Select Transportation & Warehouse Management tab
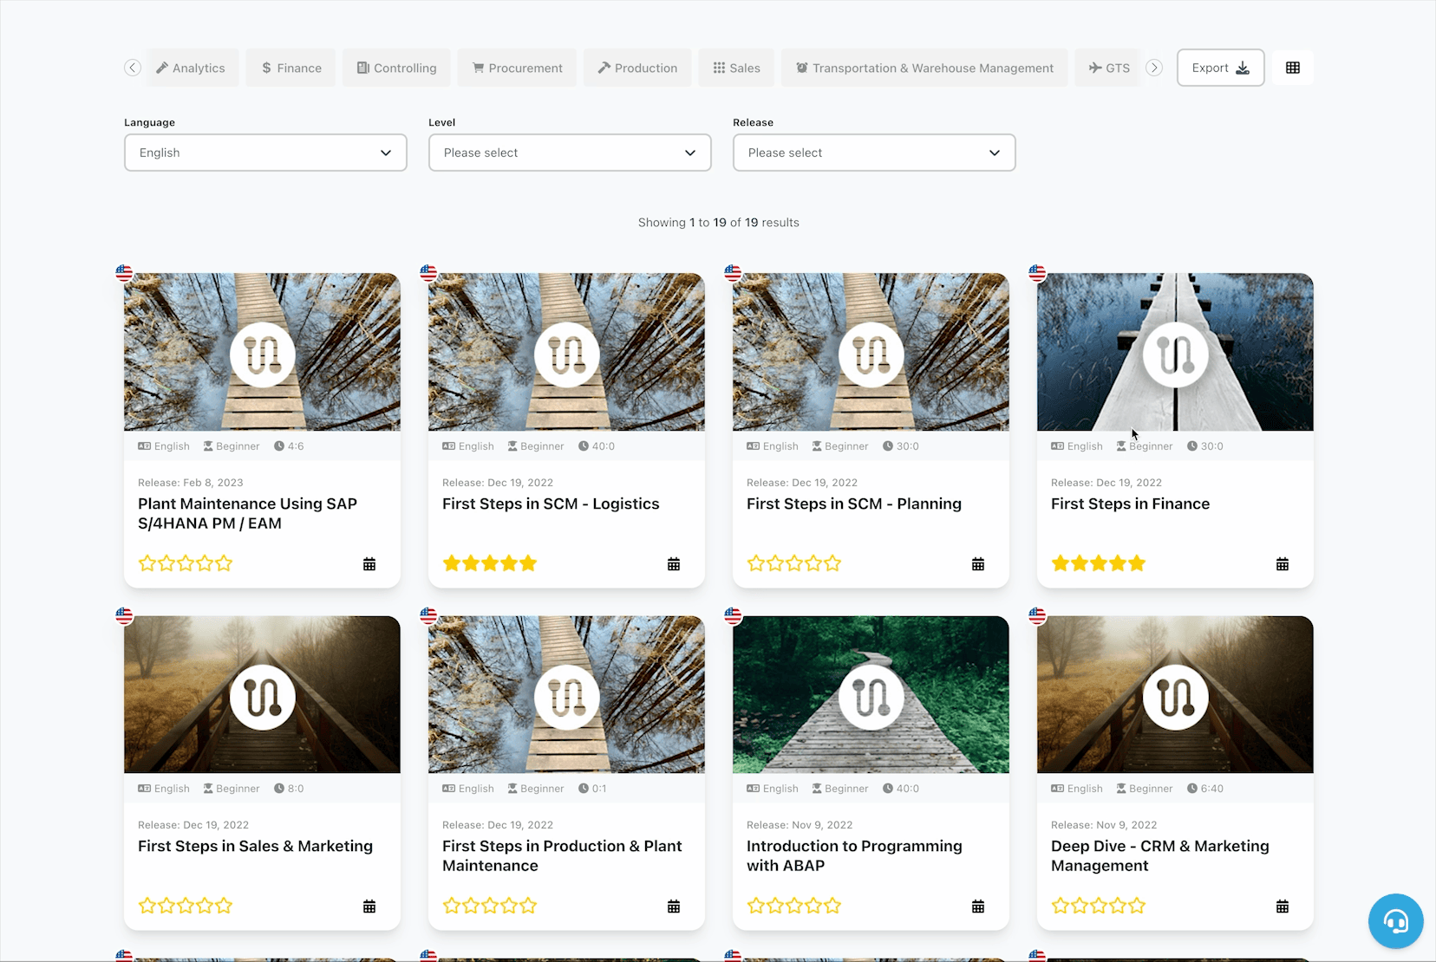Screen dimensions: 1436x962 point(924,68)
